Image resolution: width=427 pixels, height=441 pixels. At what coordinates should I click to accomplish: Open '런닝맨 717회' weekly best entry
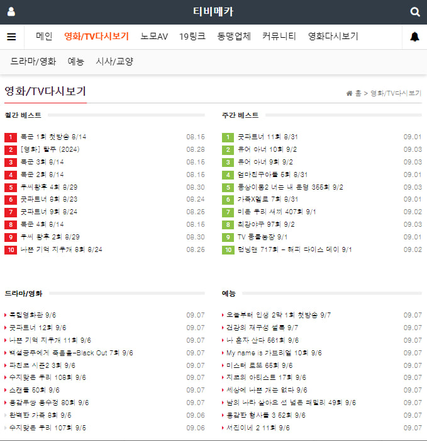coord(295,249)
